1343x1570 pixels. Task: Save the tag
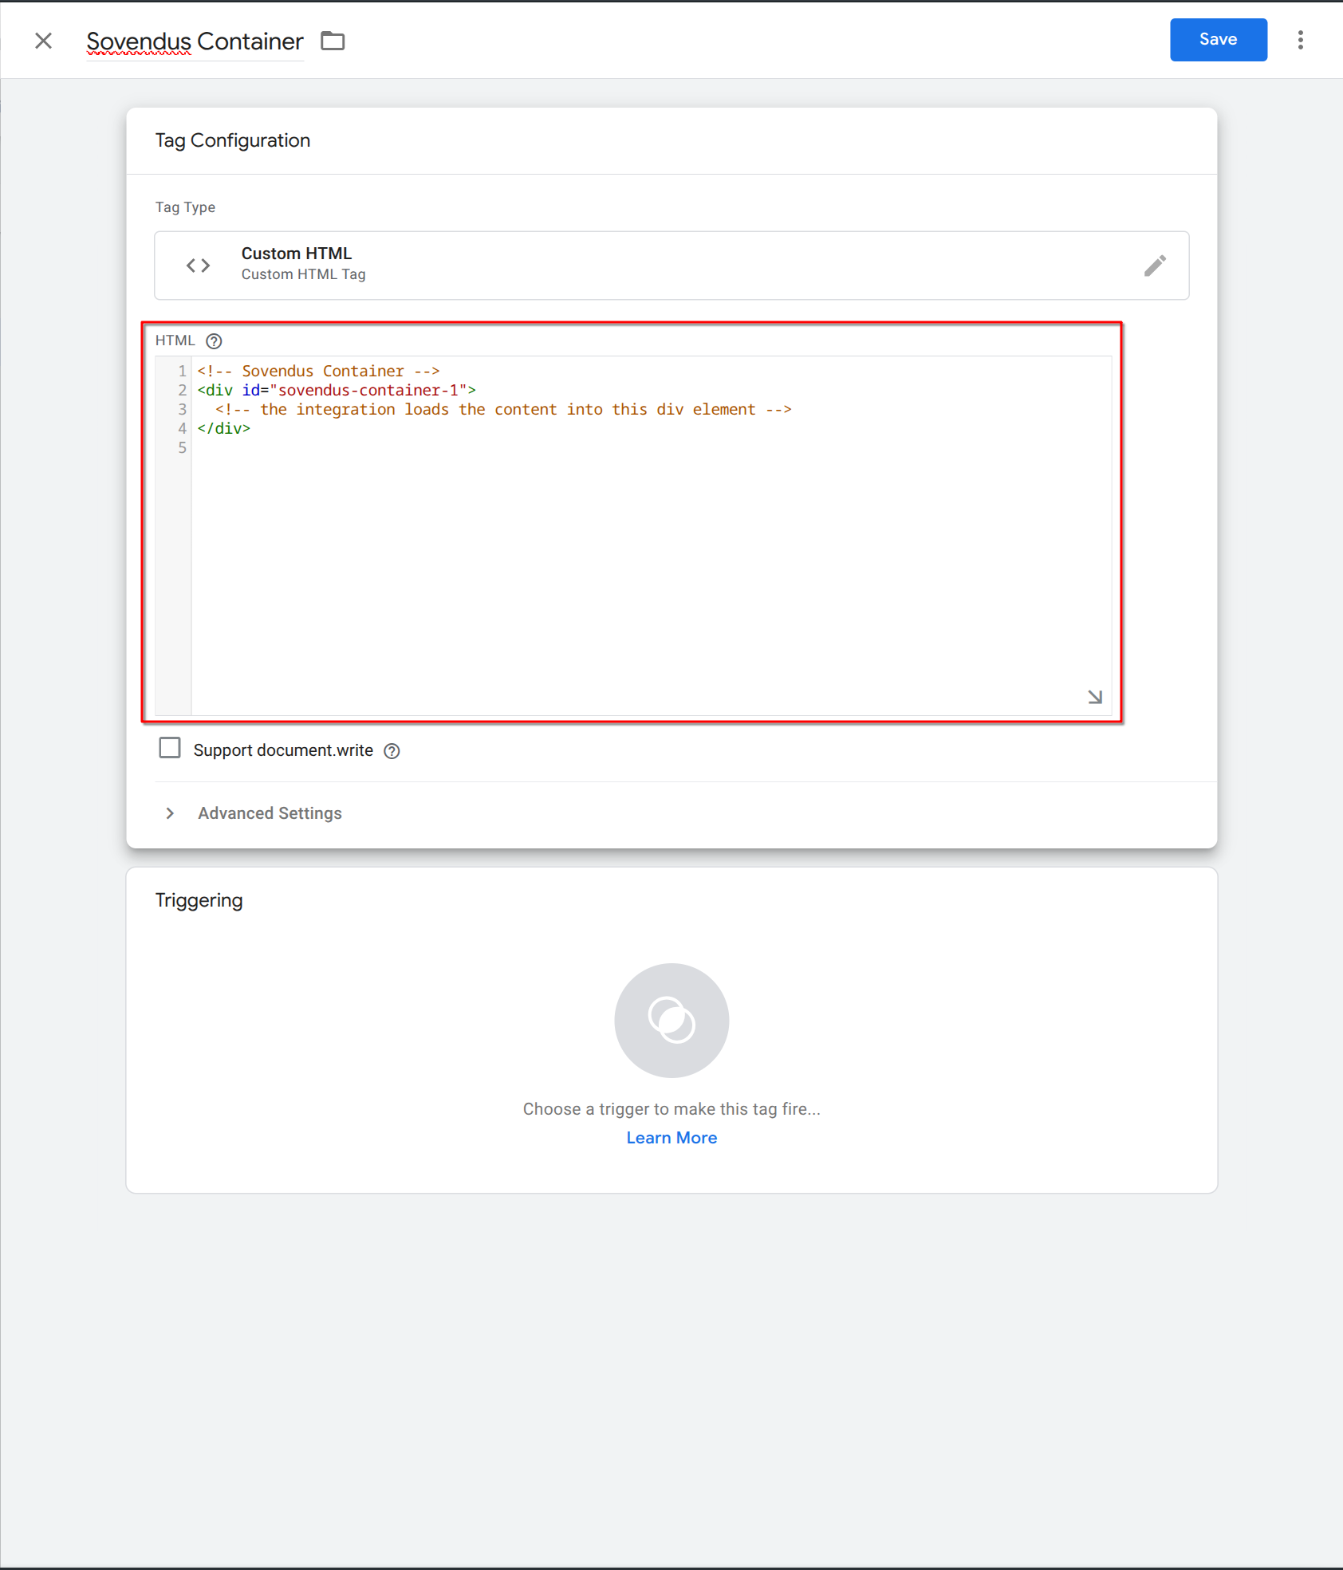tap(1218, 40)
